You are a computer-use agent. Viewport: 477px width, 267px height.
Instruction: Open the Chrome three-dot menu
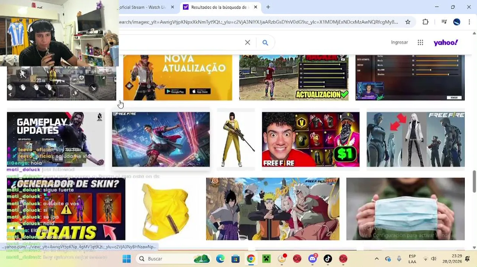coord(469,22)
